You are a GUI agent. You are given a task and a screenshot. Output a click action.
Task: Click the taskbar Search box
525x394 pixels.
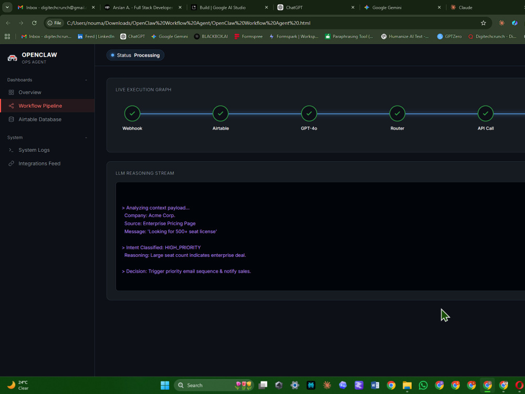click(x=214, y=385)
